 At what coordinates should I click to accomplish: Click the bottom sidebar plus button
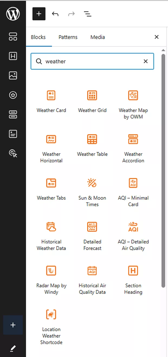tap(13, 325)
